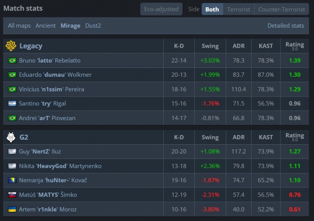
Task: Click the G2 team logo icon
Action: tap(11, 137)
